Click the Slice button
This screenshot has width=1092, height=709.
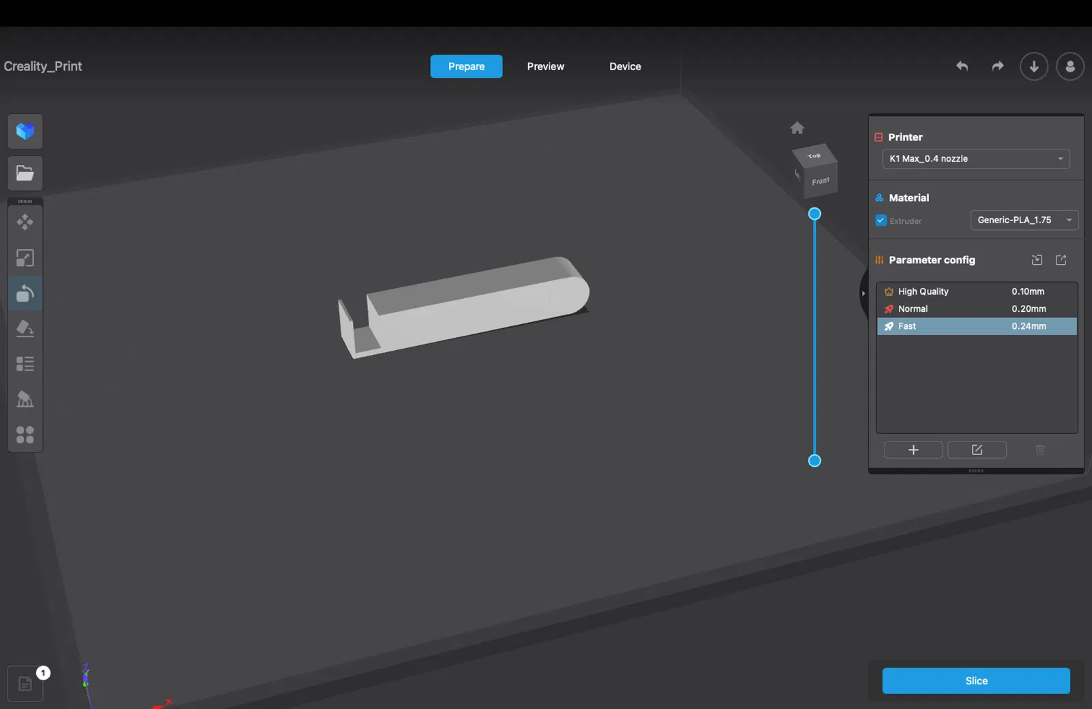click(976, 681)
